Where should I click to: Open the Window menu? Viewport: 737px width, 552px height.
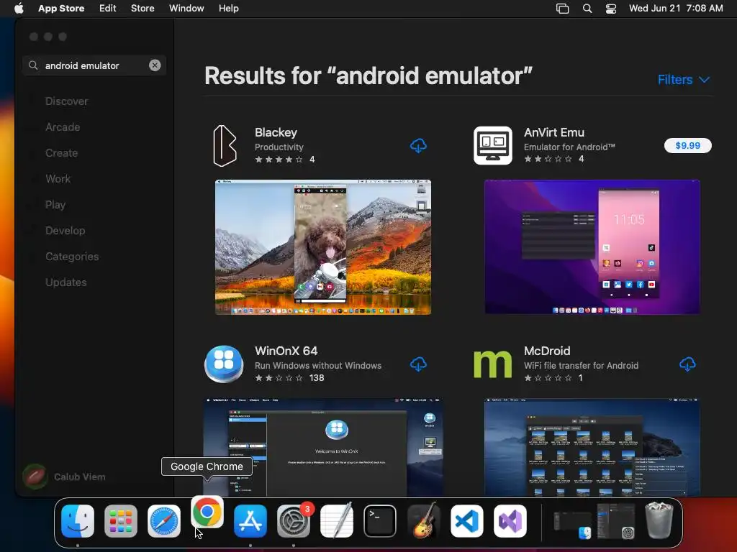pyautogui.click(x=186, y=9)
